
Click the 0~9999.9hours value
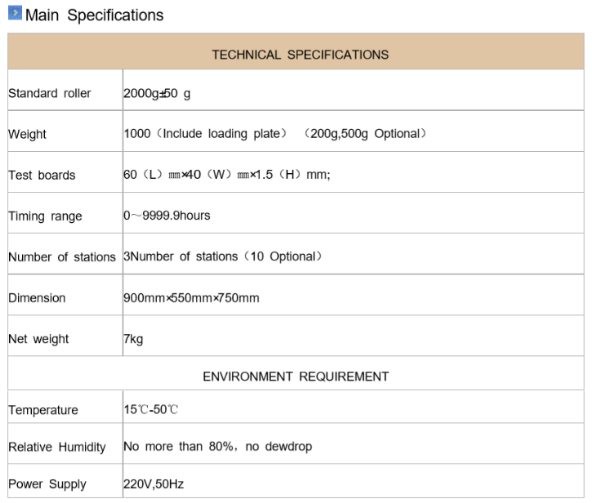(x=167, y=216)
